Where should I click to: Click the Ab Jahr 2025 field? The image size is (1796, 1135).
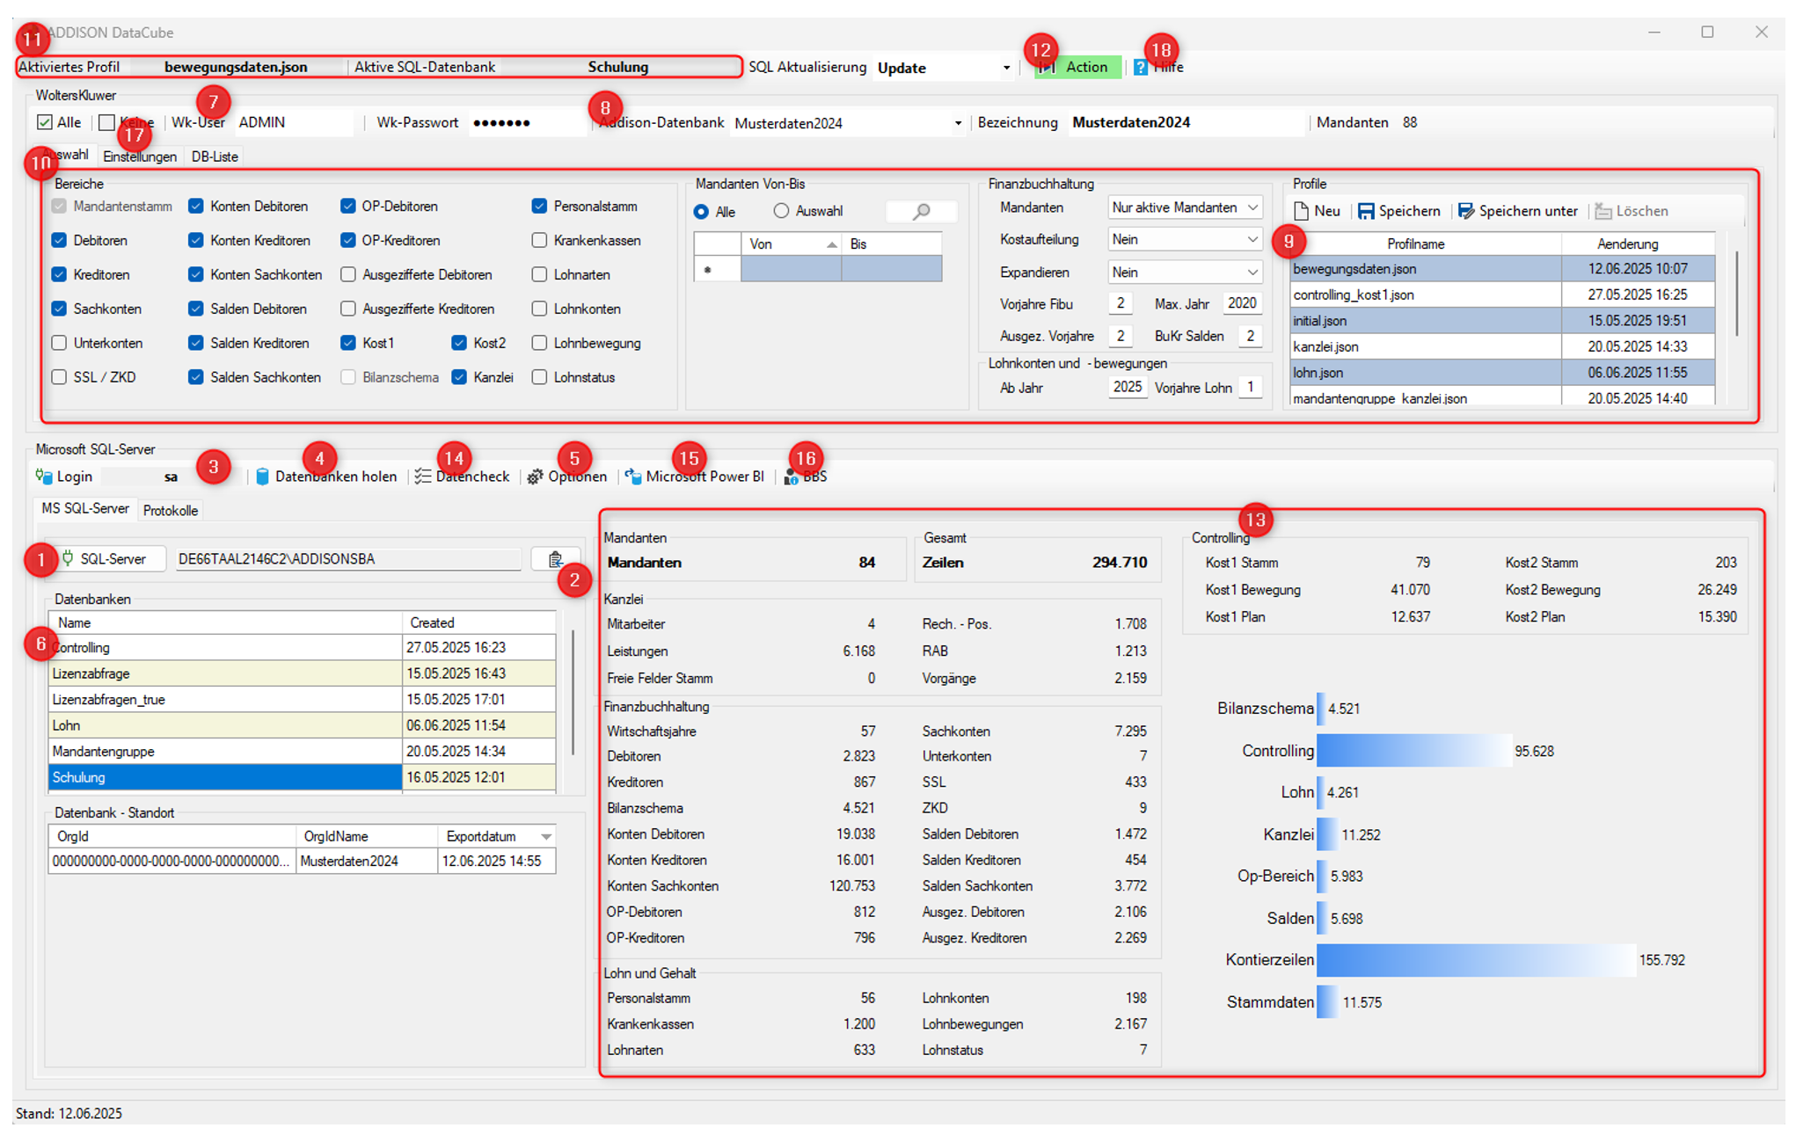[x=1128, y=387]
